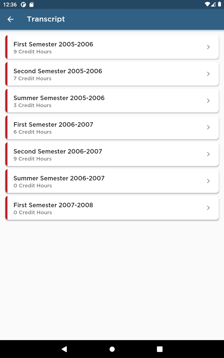
Task: Open First Semester 2005-2006 title
Action: pos(53,44)
